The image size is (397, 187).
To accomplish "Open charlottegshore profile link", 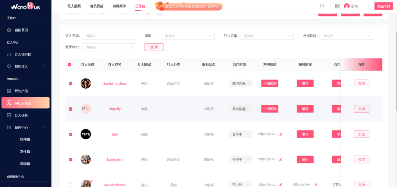I will click(115, 84).
